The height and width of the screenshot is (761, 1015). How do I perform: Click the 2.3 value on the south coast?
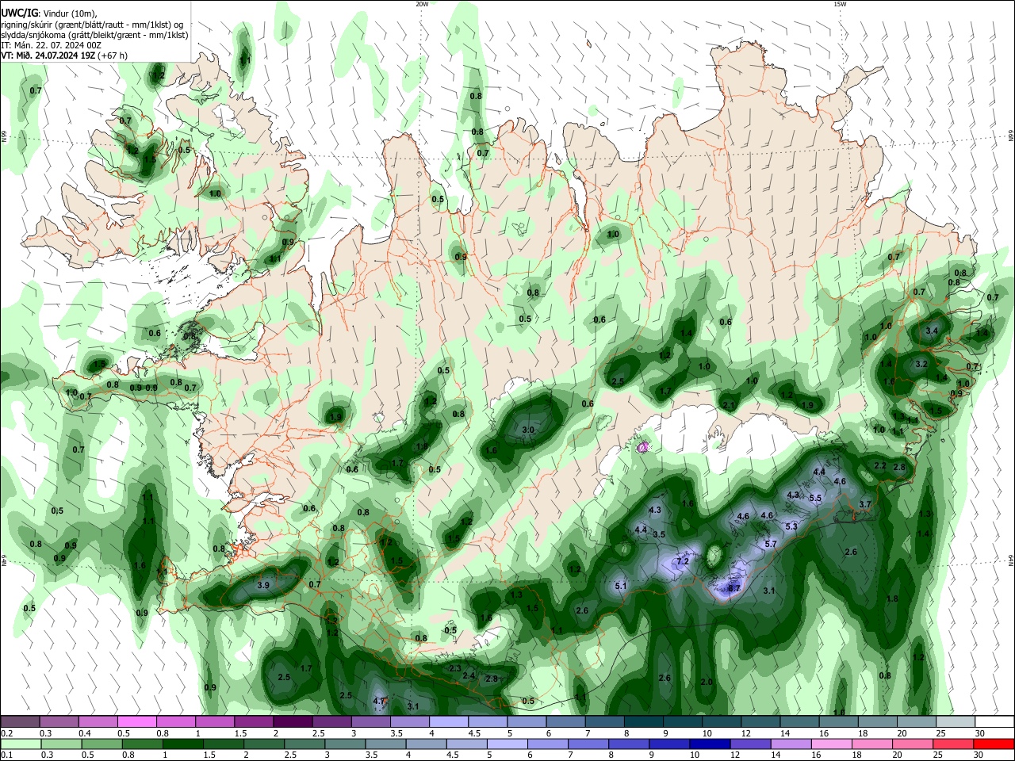pyautogui.click(x=455, y=669)
